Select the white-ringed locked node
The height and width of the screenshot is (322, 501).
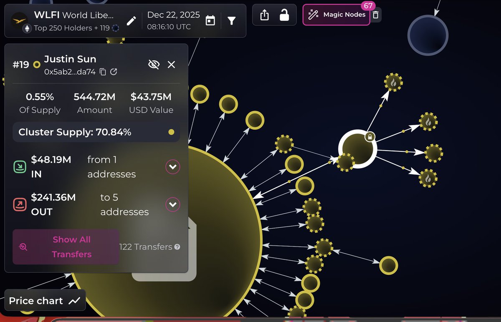tap(357, 149)
